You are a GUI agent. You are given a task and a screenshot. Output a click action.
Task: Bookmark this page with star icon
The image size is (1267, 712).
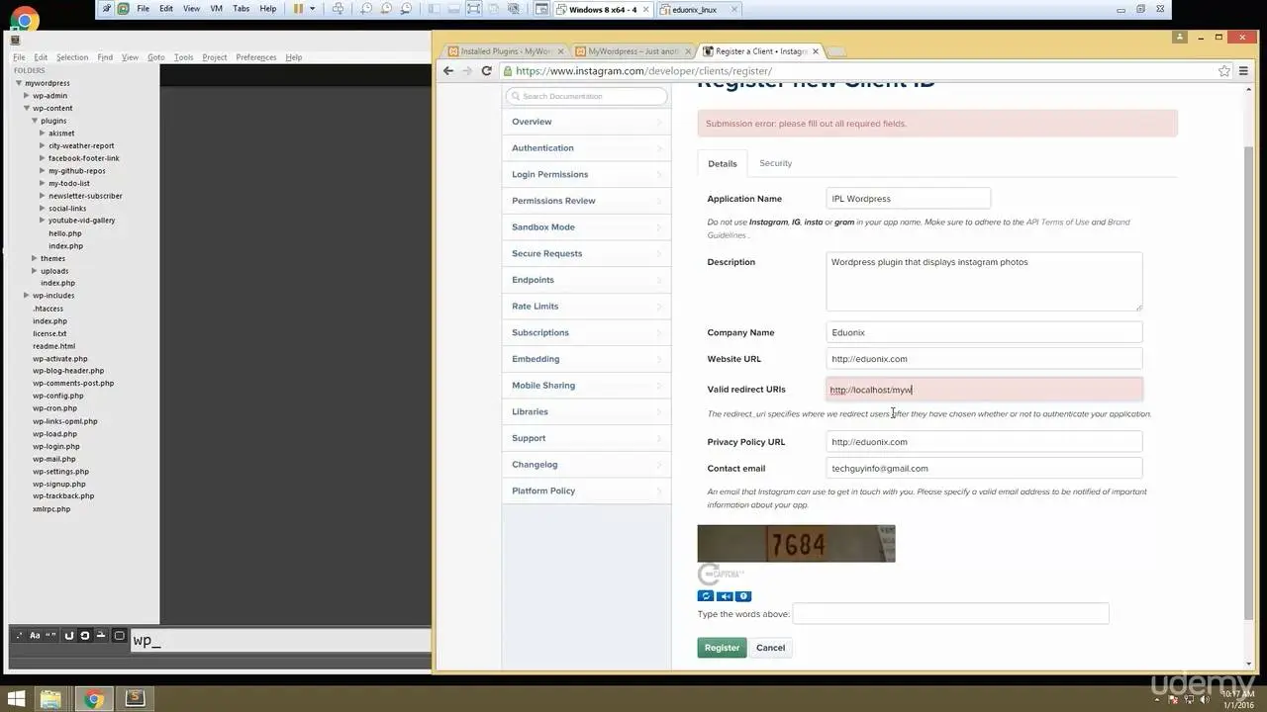[1224, 71]
